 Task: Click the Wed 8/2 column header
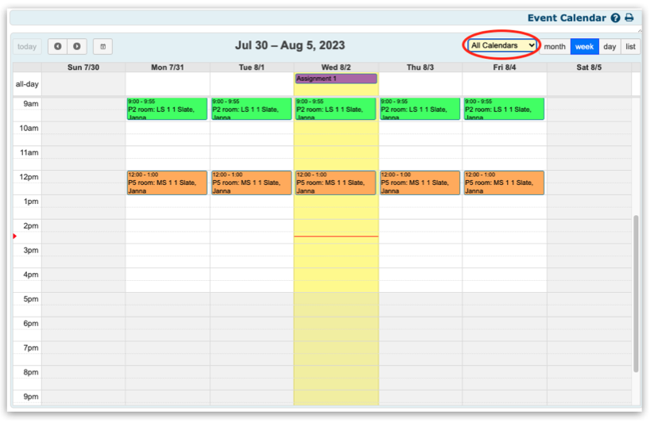click(x=336, y=67)
